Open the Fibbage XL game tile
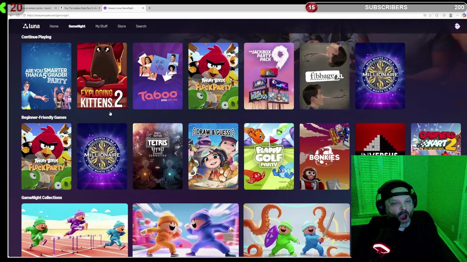The width and height of the screenshot is (467, 262). pos(324,76)
